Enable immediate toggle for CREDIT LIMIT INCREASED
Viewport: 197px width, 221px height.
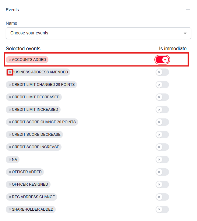click(162, 110)
